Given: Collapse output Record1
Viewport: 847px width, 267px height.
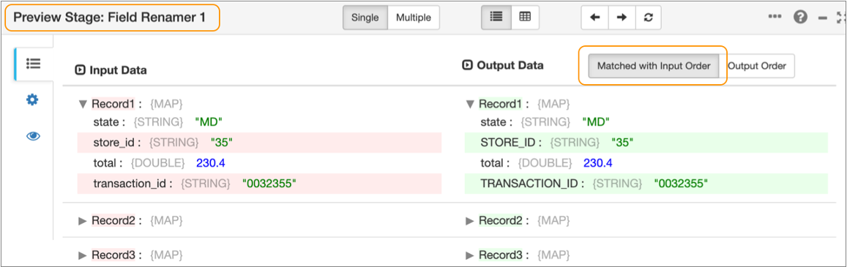Looking at the screenshot, I should point(470,104).
